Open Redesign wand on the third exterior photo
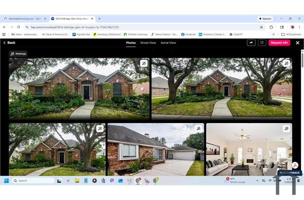The image size is (304, 200). pos(100,129)
